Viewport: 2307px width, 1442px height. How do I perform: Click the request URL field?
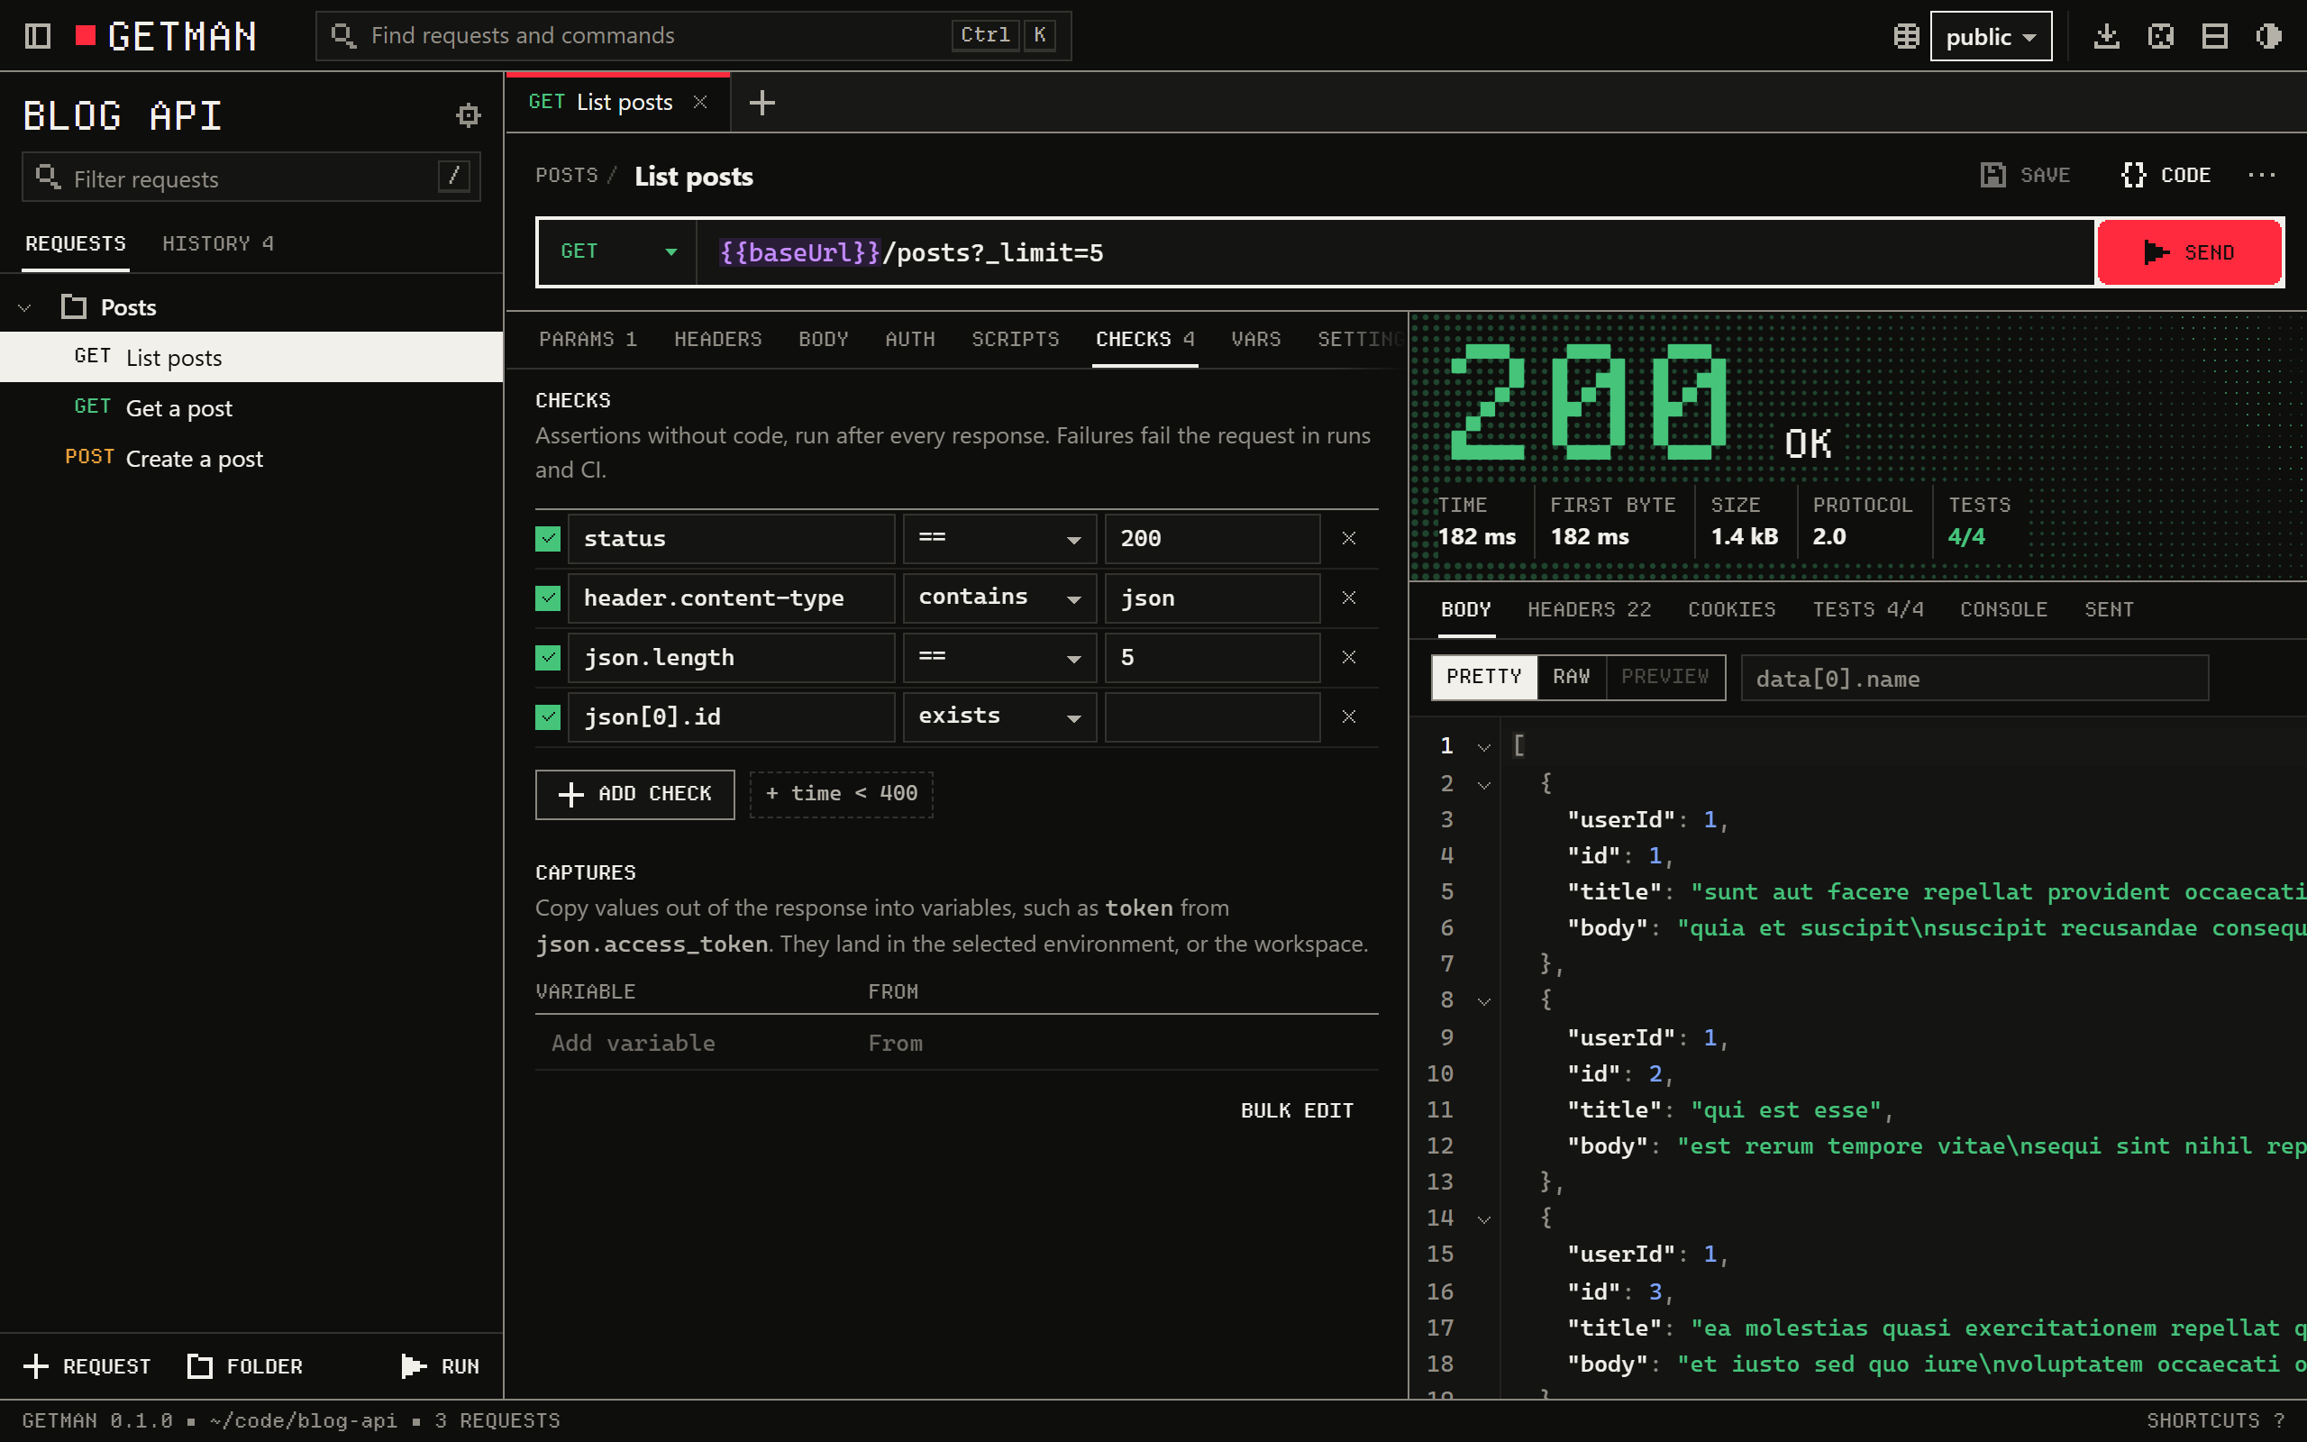1395,252
